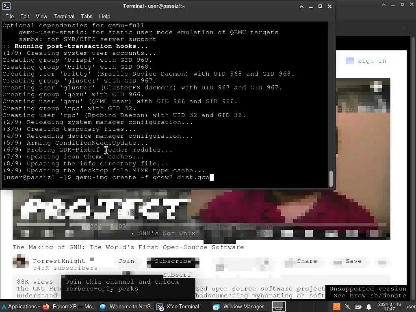The width and height of the screenshot is (416, 312).
Task: Click the '88K views' text
Action: tap(35, 282)
